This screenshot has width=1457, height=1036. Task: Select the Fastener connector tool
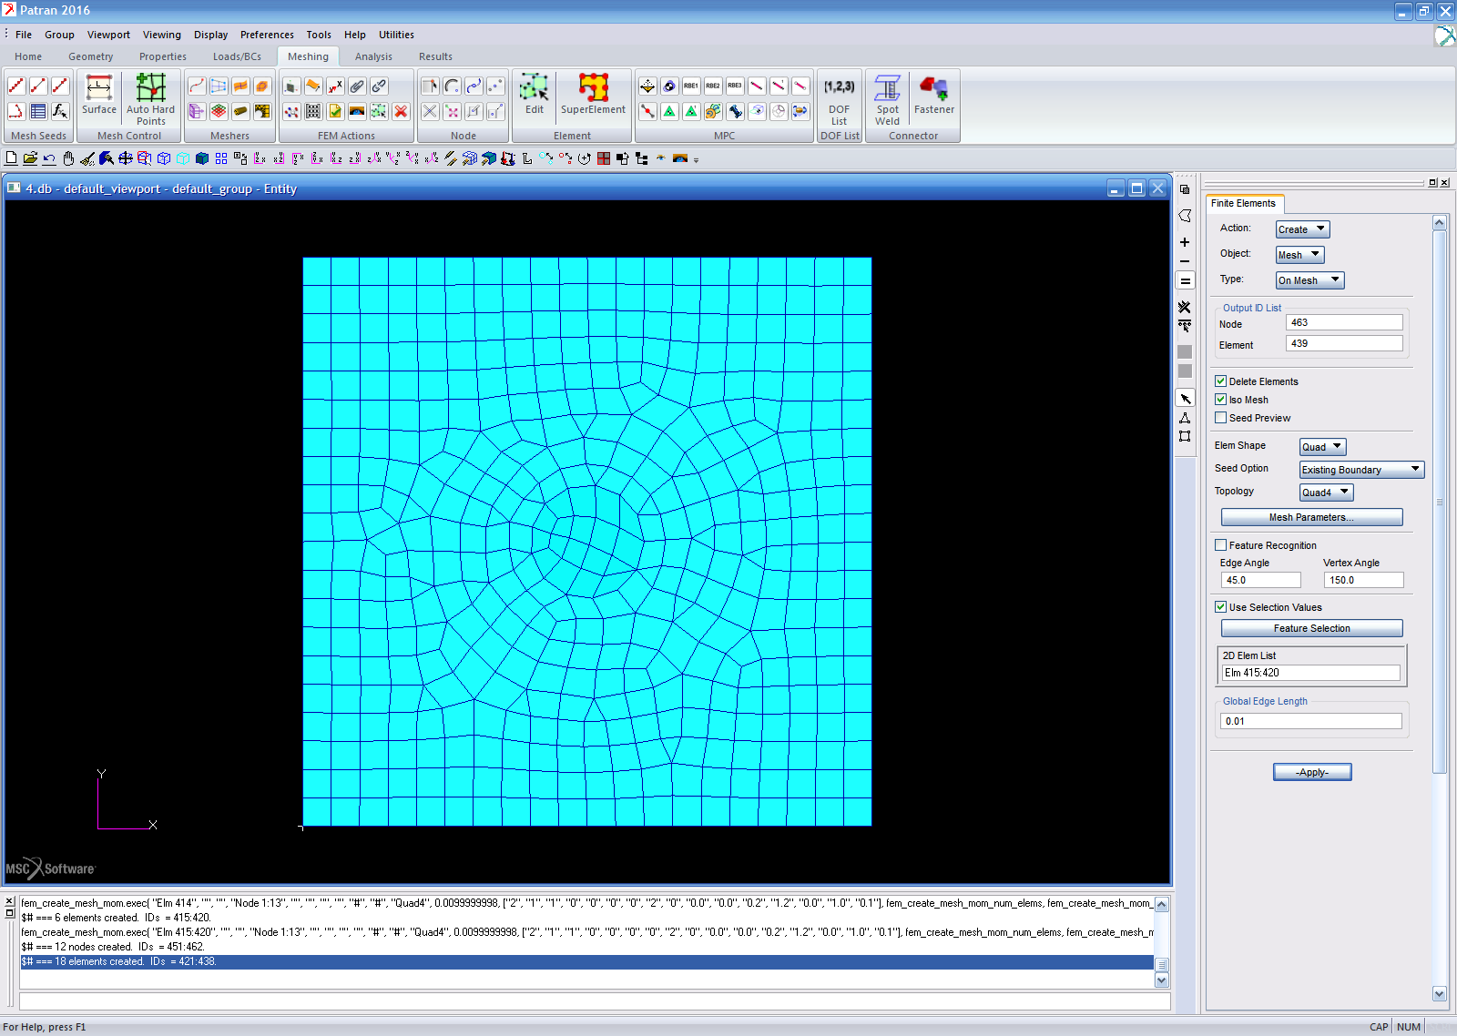[934, 95]
